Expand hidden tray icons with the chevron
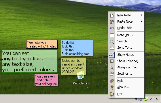This screenshot has height=103, width=161. point(136,99)
